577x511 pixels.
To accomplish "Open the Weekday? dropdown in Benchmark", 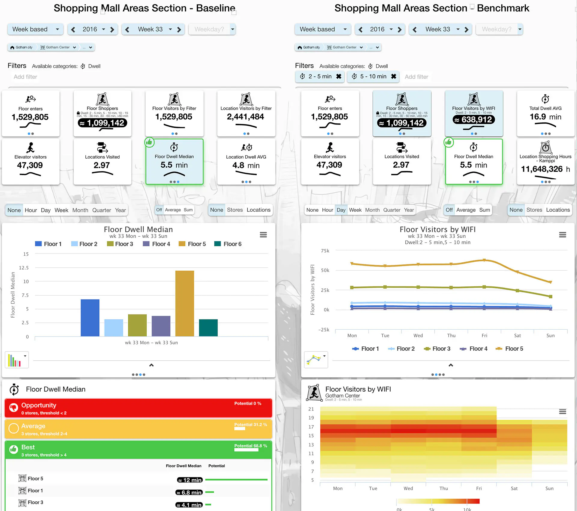I will 520,29.
